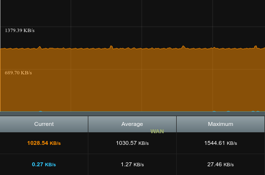This screenshot has width=265, height=175.
Task: Click the Maximum column header
Action: tap(220, 124)
